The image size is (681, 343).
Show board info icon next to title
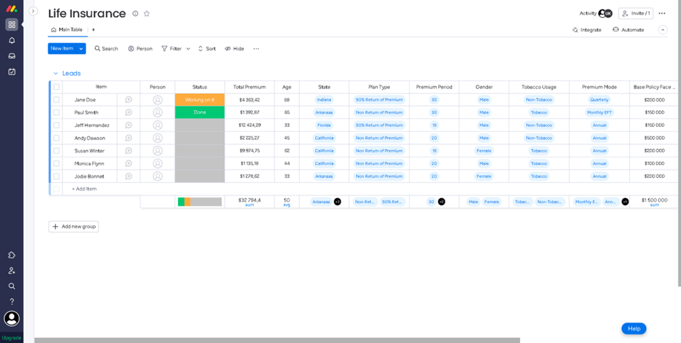[135, 13]
